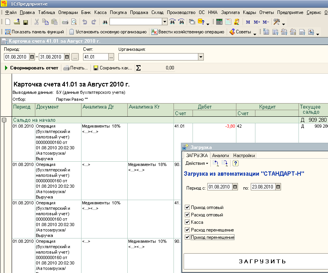Open calendar picker for Загрузка start date 01.08.2010
This screenshot has width=328, height=273.
point(235,187)
